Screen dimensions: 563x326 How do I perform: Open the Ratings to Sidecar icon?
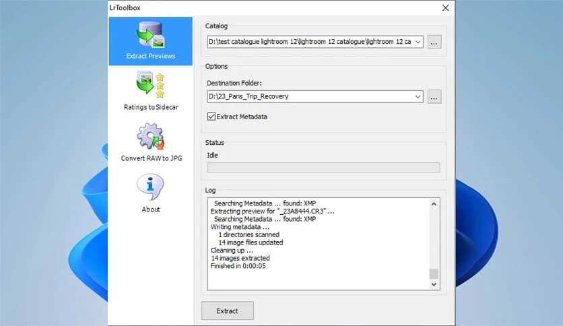point(151,85)
